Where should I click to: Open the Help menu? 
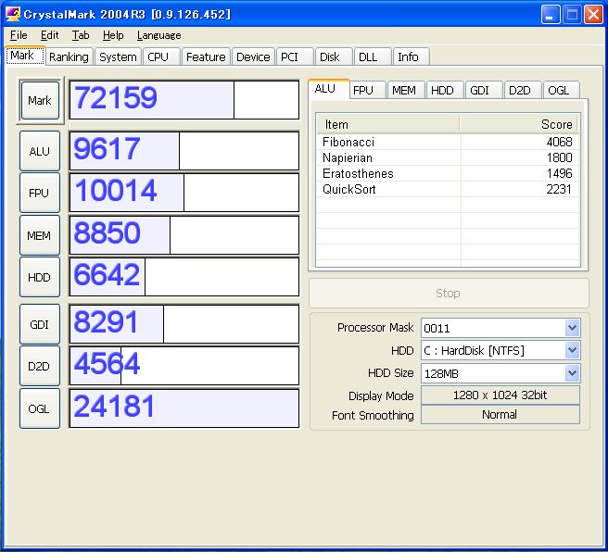(x=113, y=35)
